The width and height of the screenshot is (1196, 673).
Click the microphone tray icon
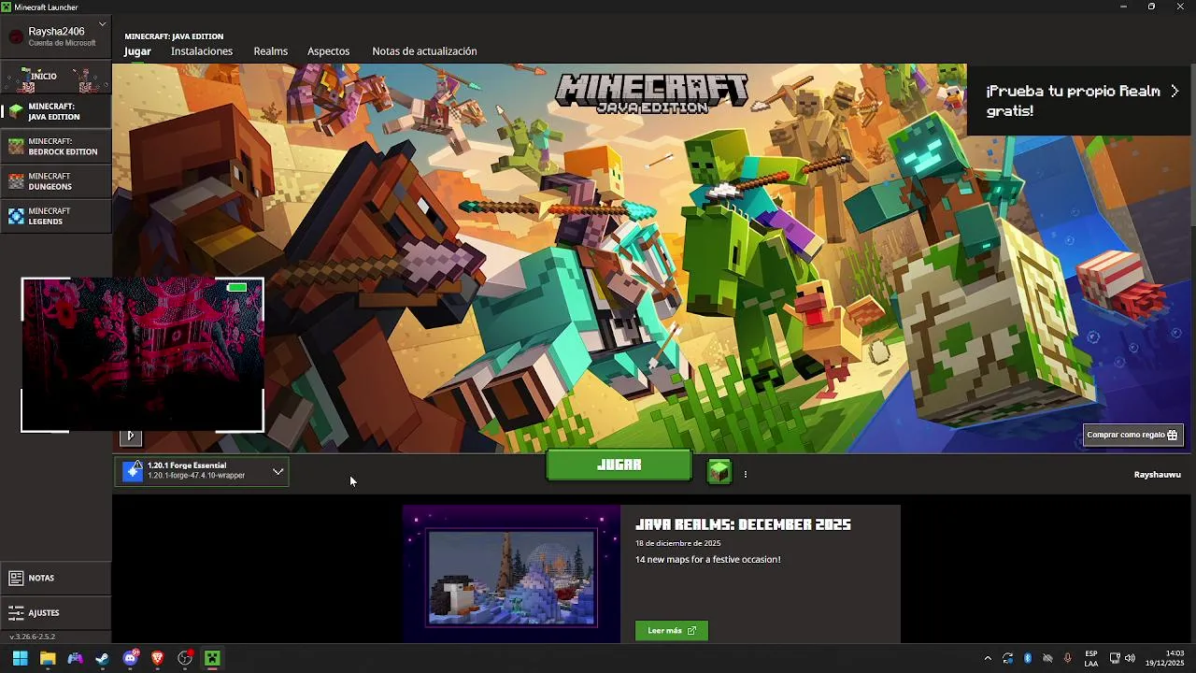[x=1068, y=658]
